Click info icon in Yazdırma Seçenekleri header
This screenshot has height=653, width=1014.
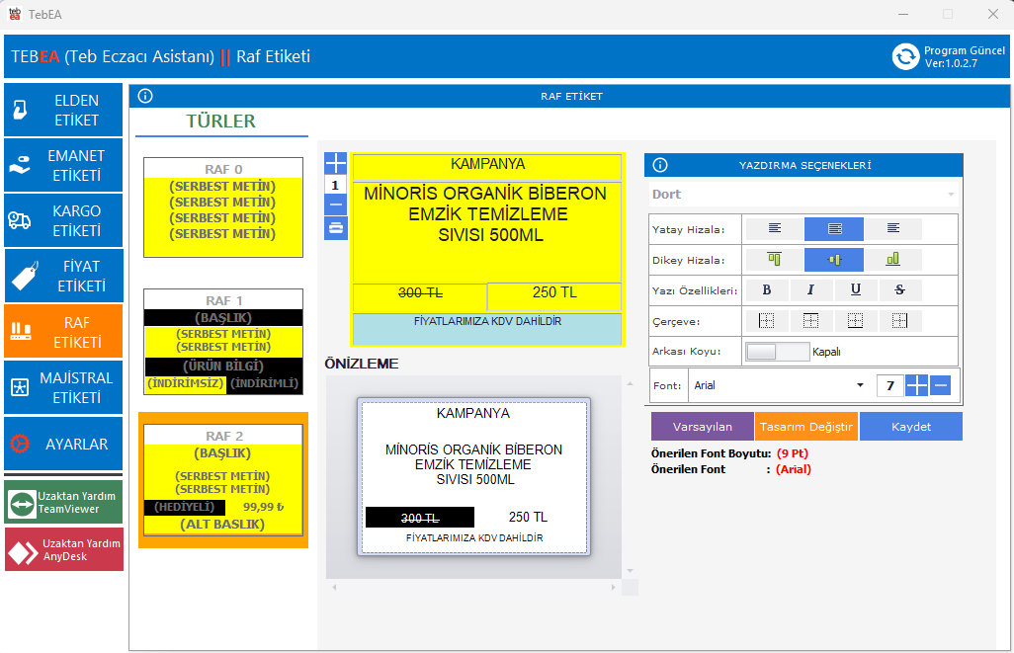[x=660, y=166]
